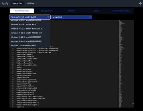Choose Windows 11-21H2 amd64 (BASE) list option
This screenshot has width=143, height=111.
pyautogui.click(x=30, y=45)
